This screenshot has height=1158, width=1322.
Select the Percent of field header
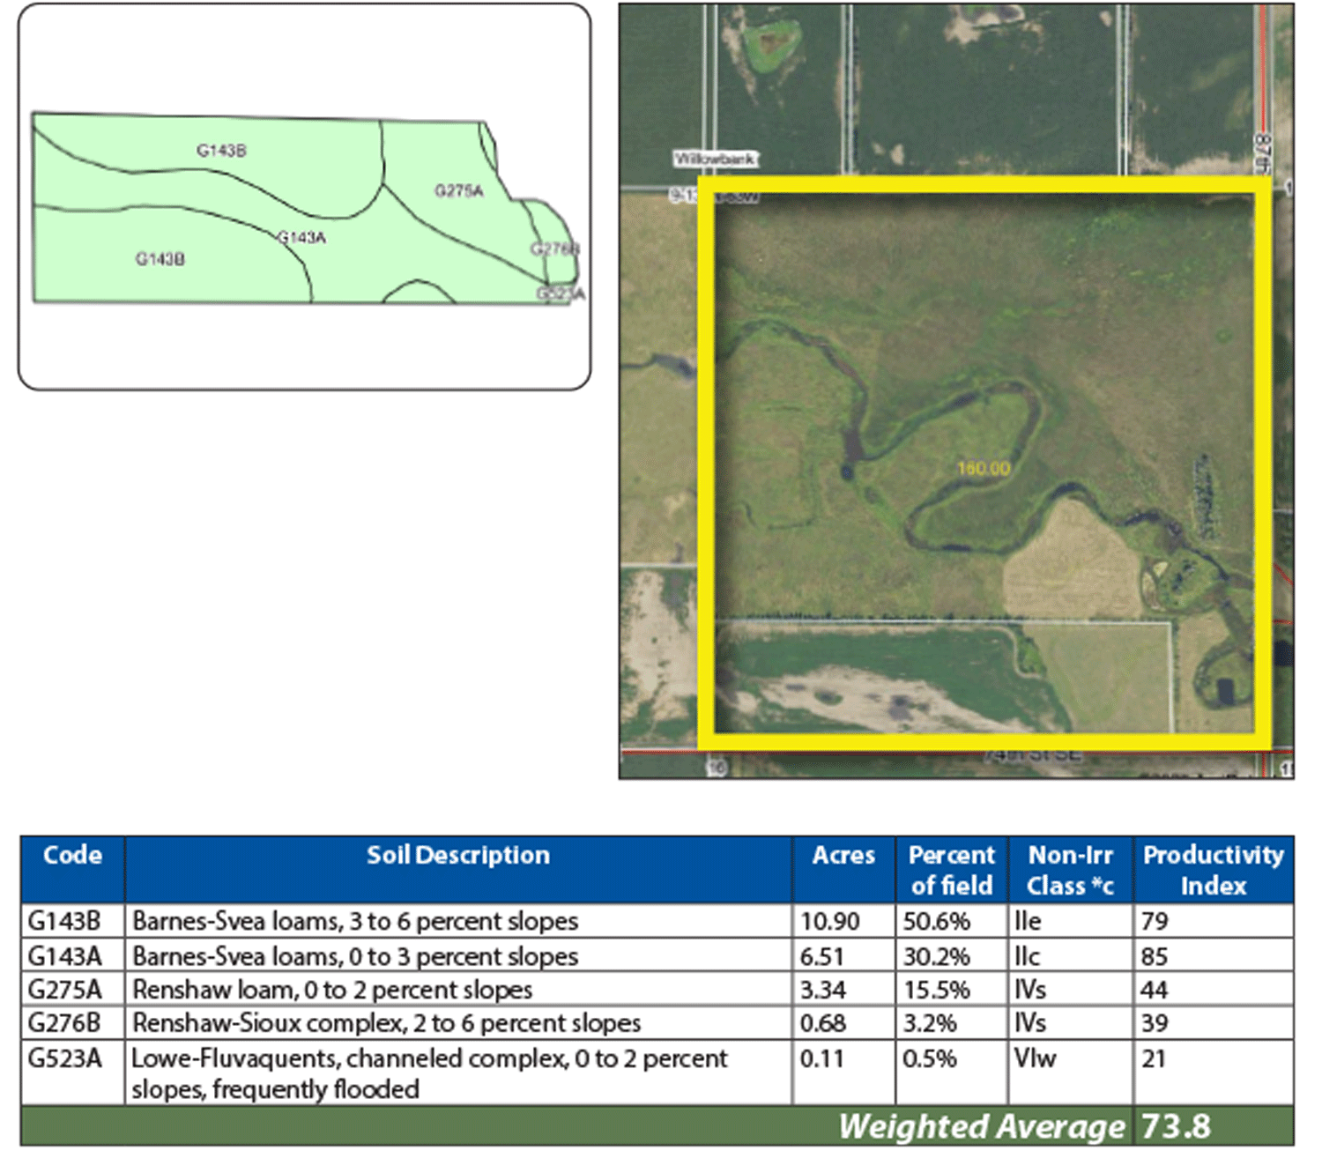(951, 870)
